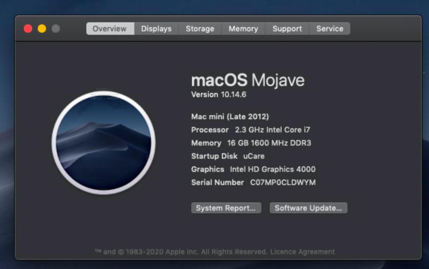The image size is (429, 269).
Task: Click the macOS Mojave desert logo image
Action: (x=103, y=143)
